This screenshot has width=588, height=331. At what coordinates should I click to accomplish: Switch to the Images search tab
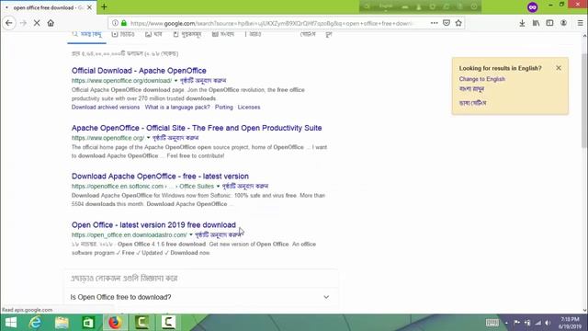[153, 34]
